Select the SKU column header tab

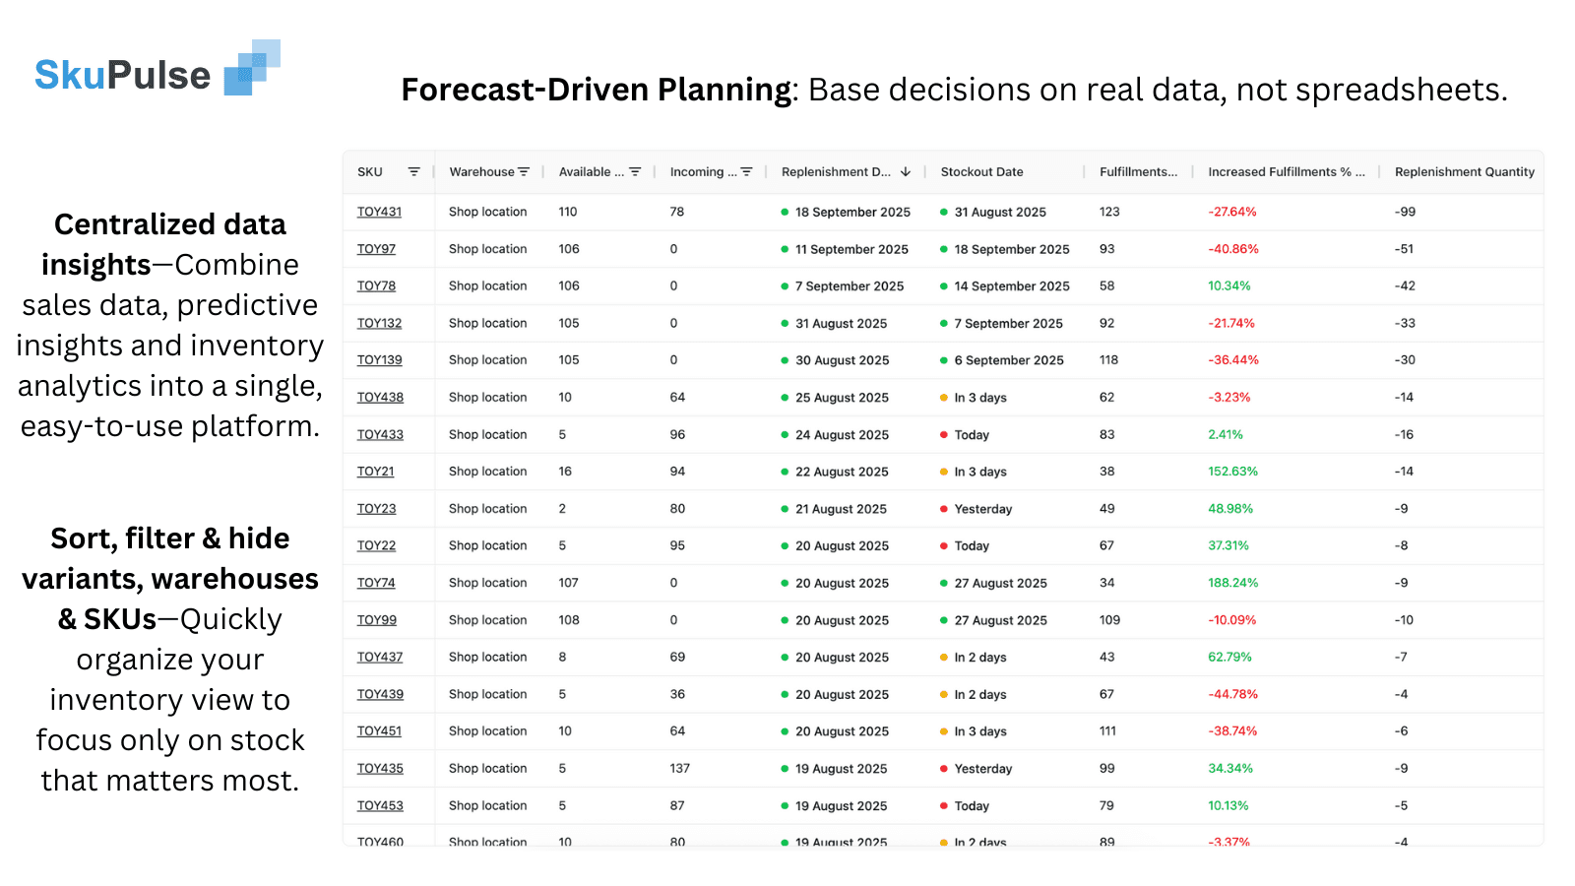pyautogui.click(x=369, y=171)
